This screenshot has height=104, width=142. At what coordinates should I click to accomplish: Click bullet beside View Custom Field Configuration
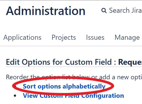tap(15, 96)
